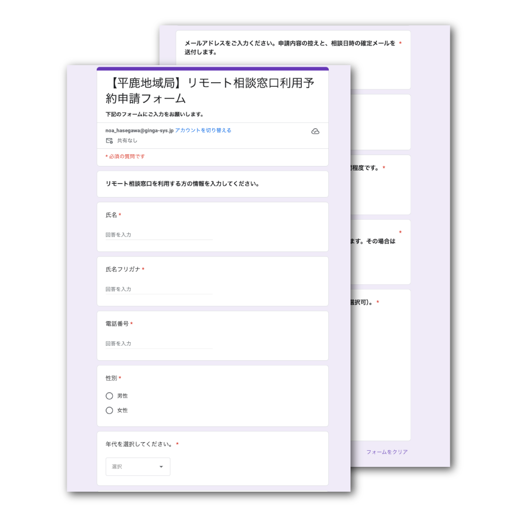Click the メールアドレスをご入力ください question text
Screen dimensions: 517x517
click(x=290, y=48)
